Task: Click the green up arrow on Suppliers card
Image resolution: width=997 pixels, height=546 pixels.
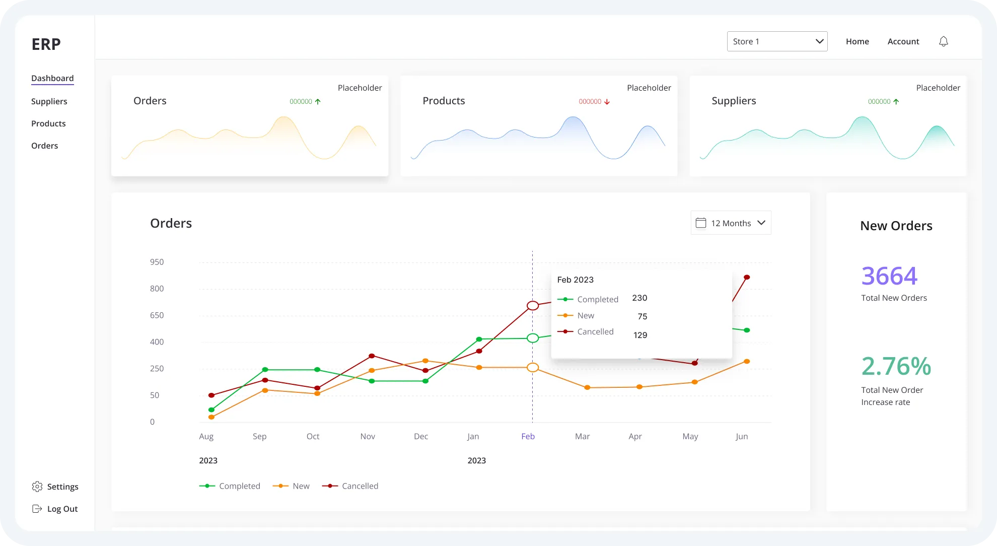Action: (x=896, y=101)
